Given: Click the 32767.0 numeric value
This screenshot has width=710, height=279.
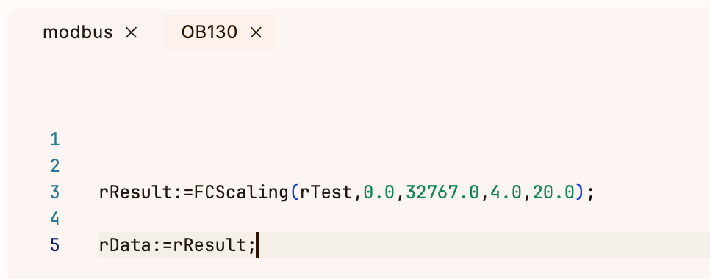Looking at the screenshot, I should click(x=442, y=192).
